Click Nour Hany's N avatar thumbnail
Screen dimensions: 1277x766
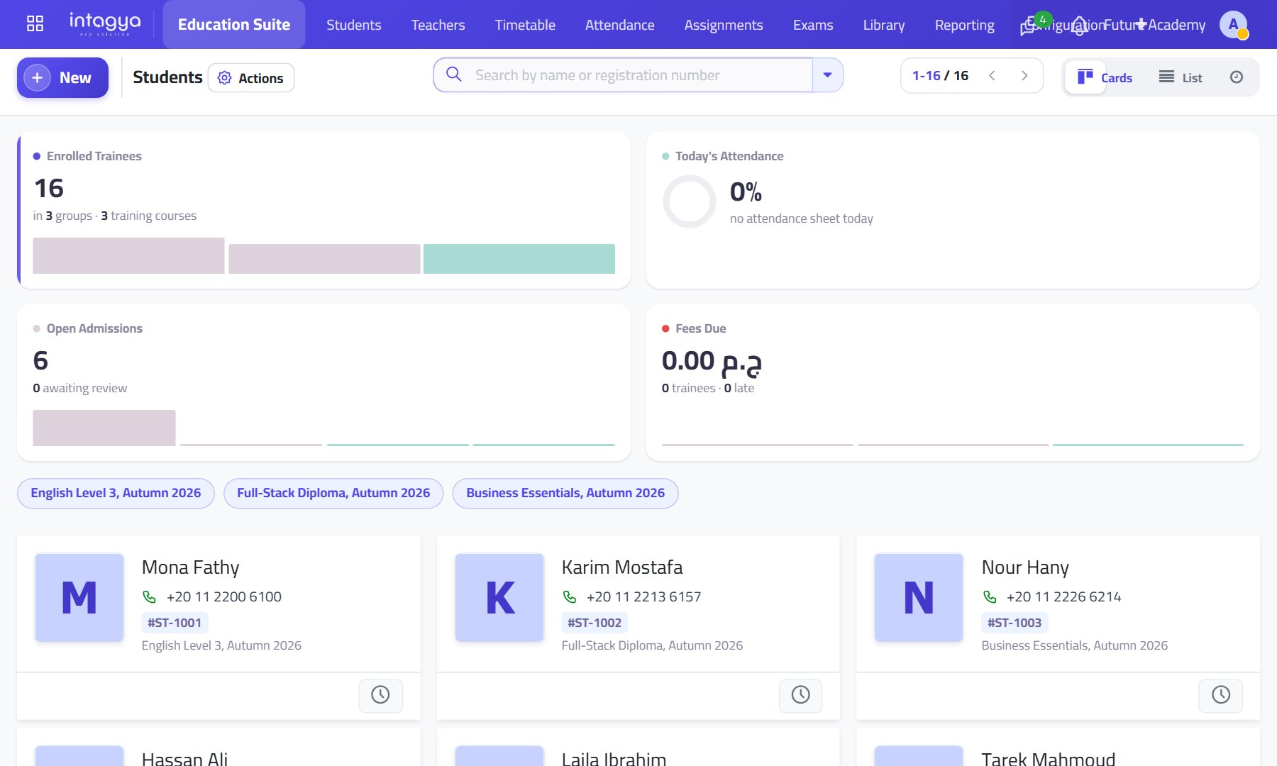click(919, 598)
